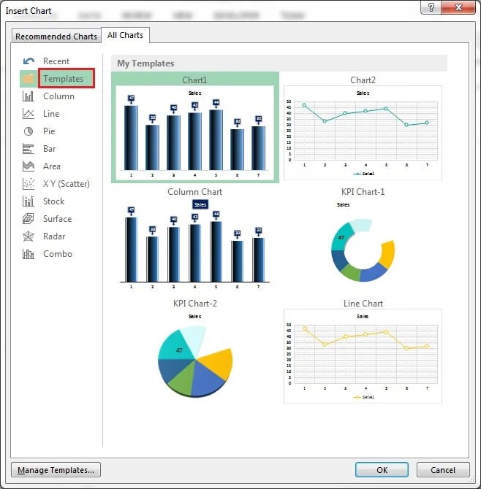
Task: Click the Bar chart type icon
Action: (x=29, y=149)
